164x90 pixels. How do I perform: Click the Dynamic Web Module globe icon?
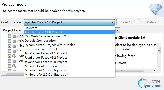pyautogui.click(x=14, y=56)
